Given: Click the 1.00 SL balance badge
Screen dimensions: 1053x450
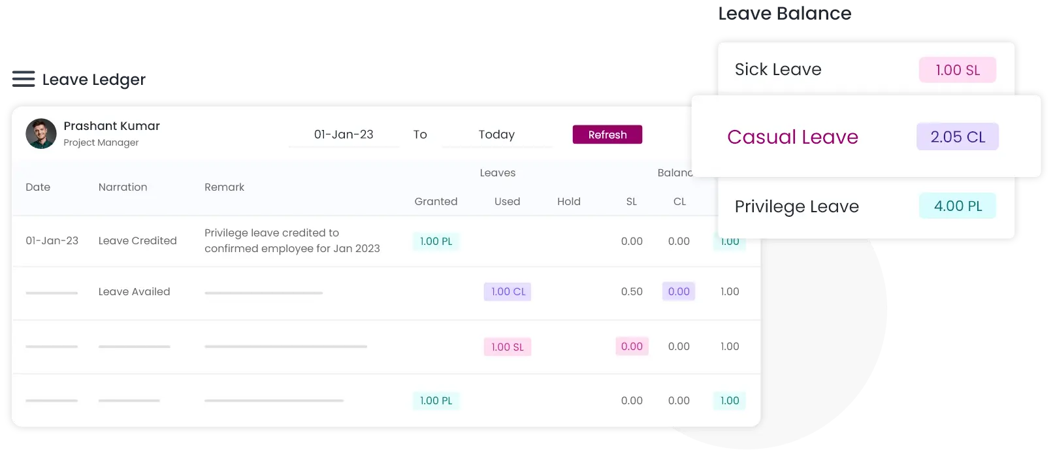Looking at the screenshot, I should 957,70.
